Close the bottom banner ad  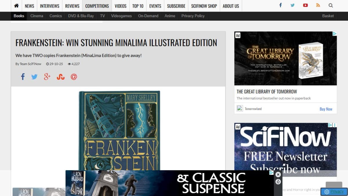tap(278, 175)
